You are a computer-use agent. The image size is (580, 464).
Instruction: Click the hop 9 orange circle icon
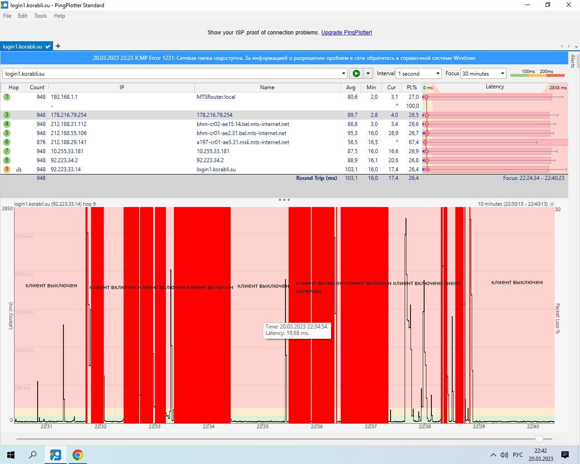(6, 169)
